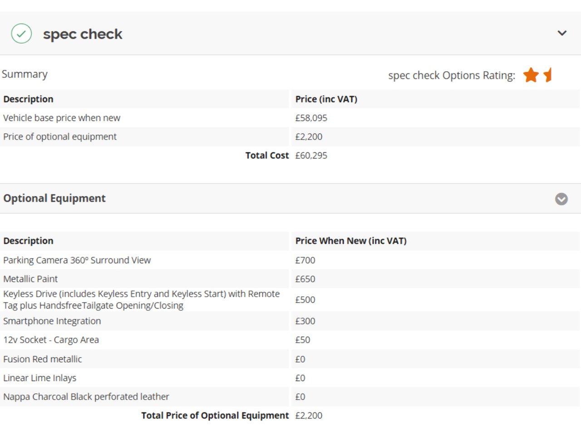Collapse the spec check section chevron
This screenshot has width=581, height=435.
[x=562, y=33]
